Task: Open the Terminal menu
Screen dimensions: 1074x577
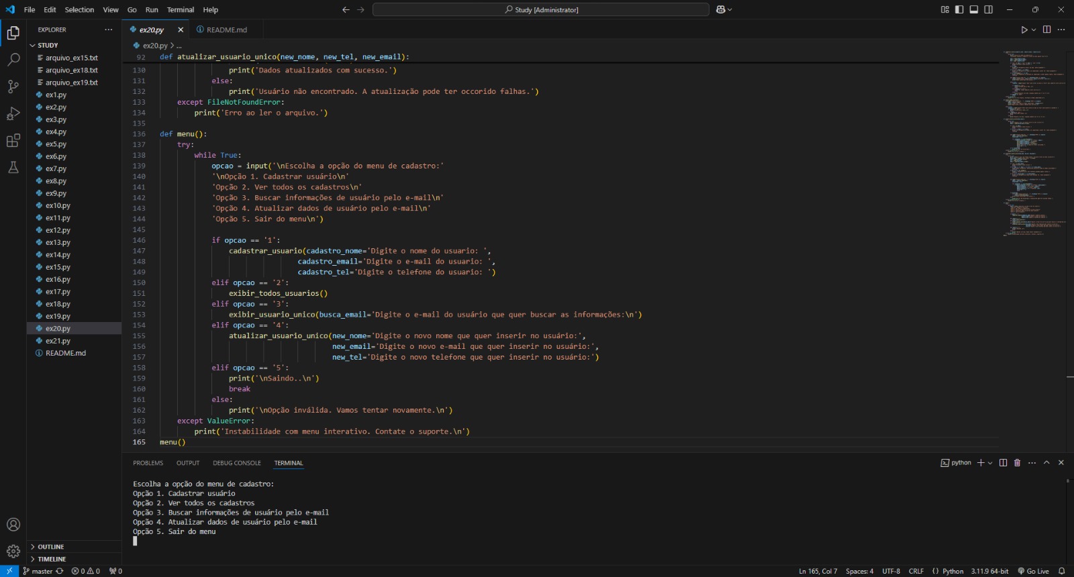Action: (x=180, y=9)
